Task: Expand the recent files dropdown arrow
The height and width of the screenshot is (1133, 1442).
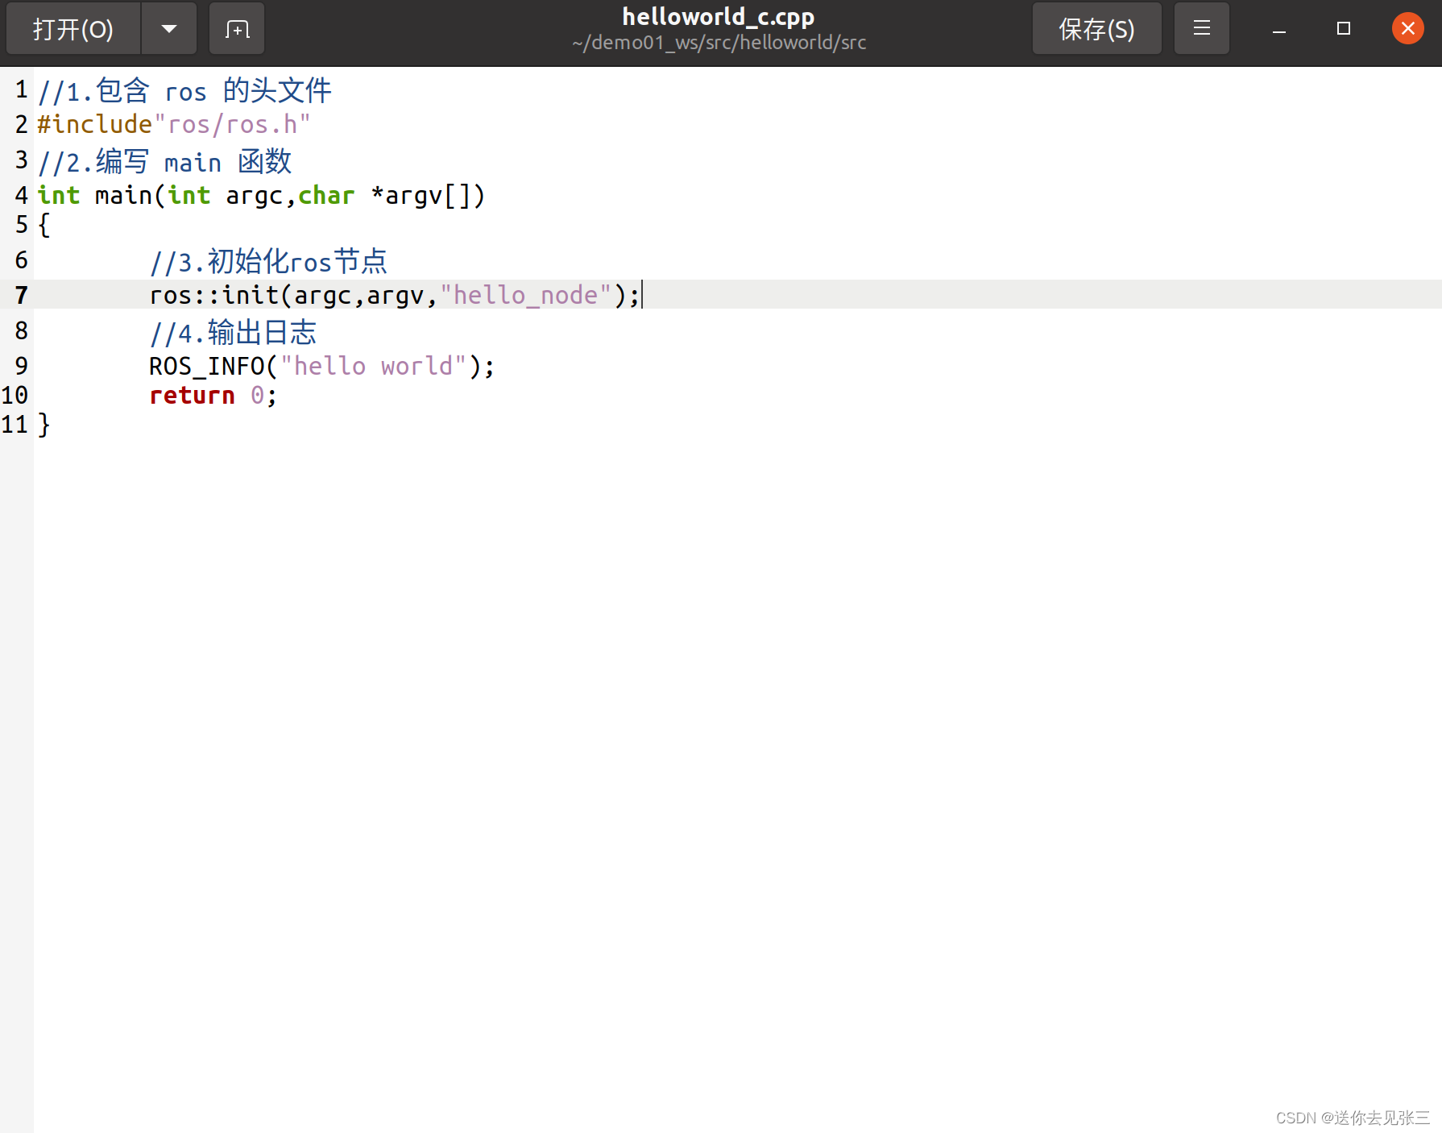Action: 169,29
